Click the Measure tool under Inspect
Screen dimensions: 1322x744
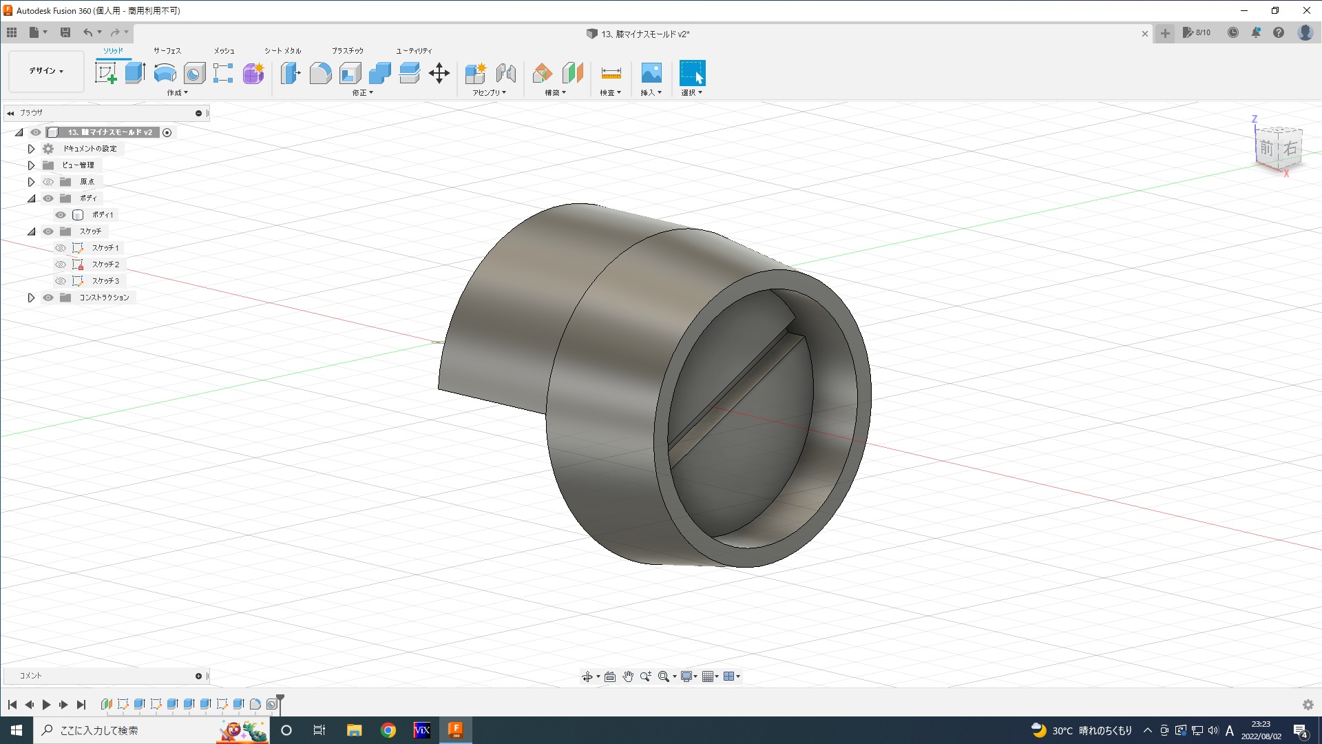click(611, 73)
